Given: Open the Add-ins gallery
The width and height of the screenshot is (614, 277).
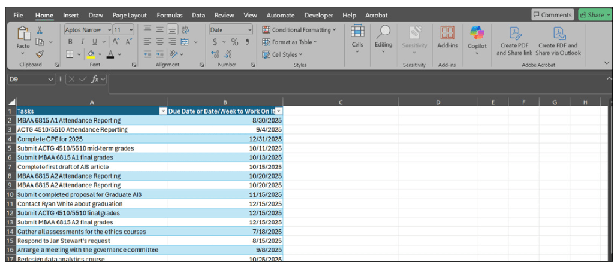Looking at the screenshot, I should pyautogui.click(x=447, y=38).
